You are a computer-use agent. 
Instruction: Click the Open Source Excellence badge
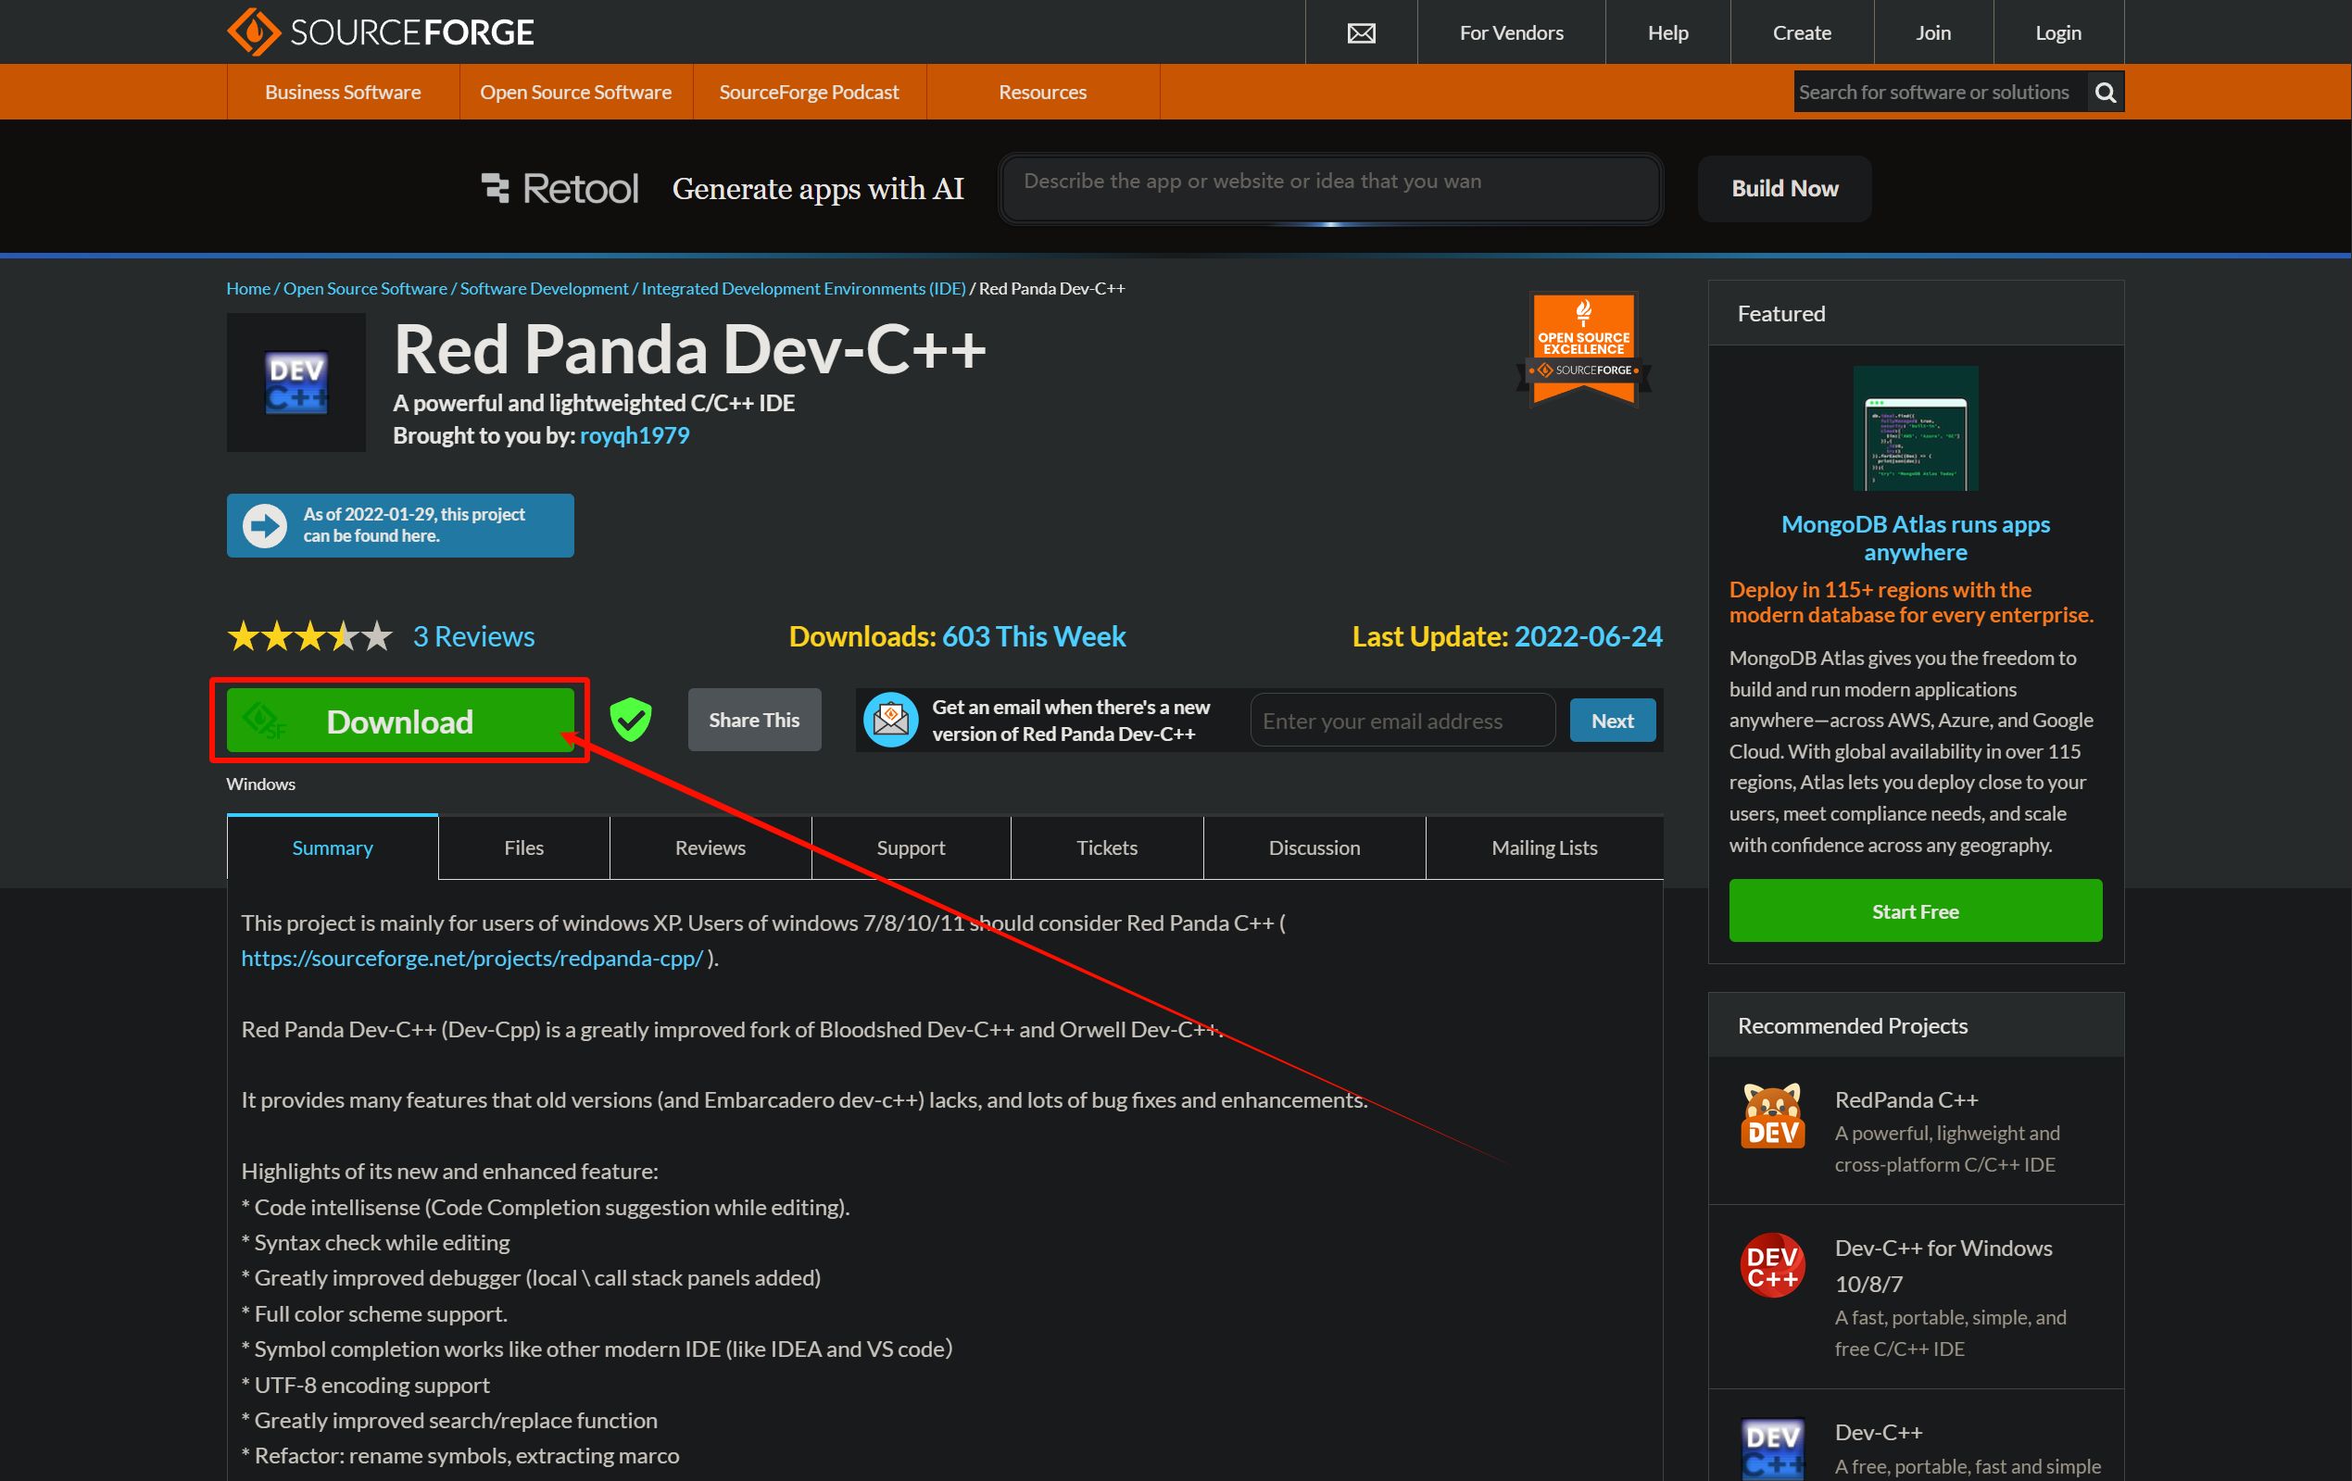coord(1583,349)
